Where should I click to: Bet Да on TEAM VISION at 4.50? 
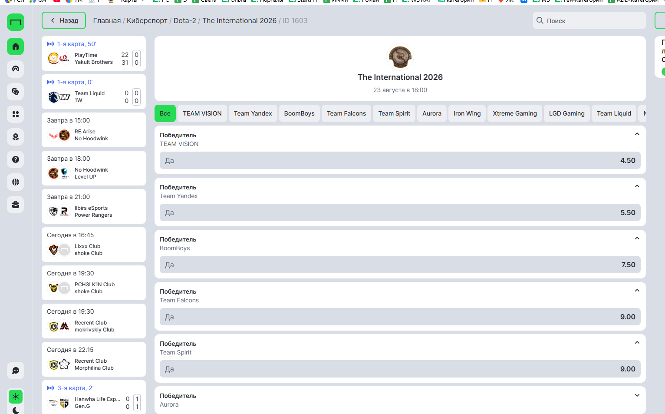click(400, 160)
